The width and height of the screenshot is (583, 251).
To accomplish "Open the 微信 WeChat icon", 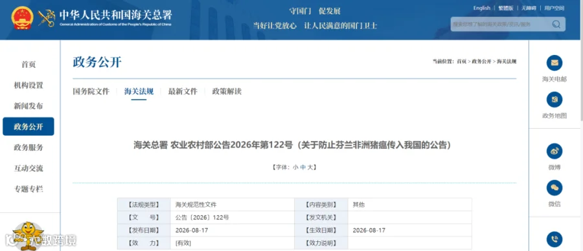I will (554, 188).
